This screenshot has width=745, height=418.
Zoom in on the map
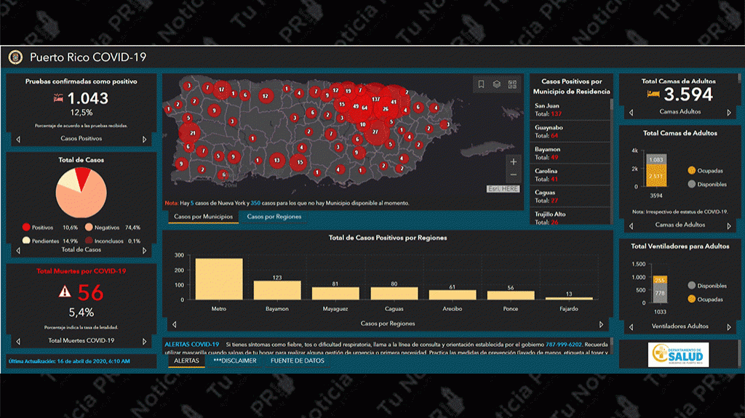click(x=514, y=161)
